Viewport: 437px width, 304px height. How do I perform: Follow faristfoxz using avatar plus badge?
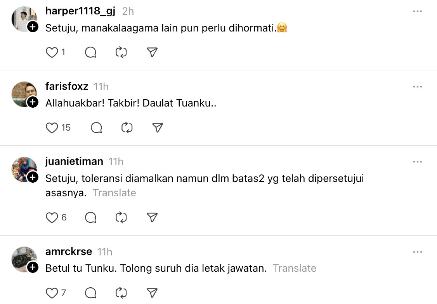[33, 102]
